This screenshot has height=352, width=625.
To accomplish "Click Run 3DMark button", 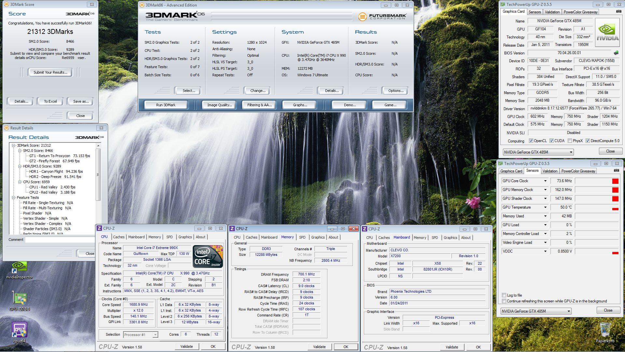I will pos(166,105).
